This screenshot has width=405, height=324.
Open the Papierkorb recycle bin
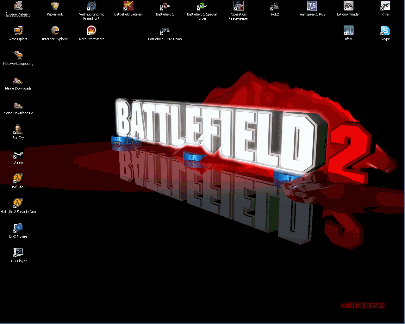tap(55, 6)
